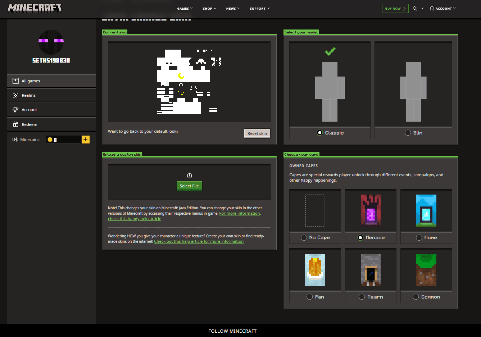481x337 pixels.
Task: Click the upload icon above Select File
Action: pos(189,174)
